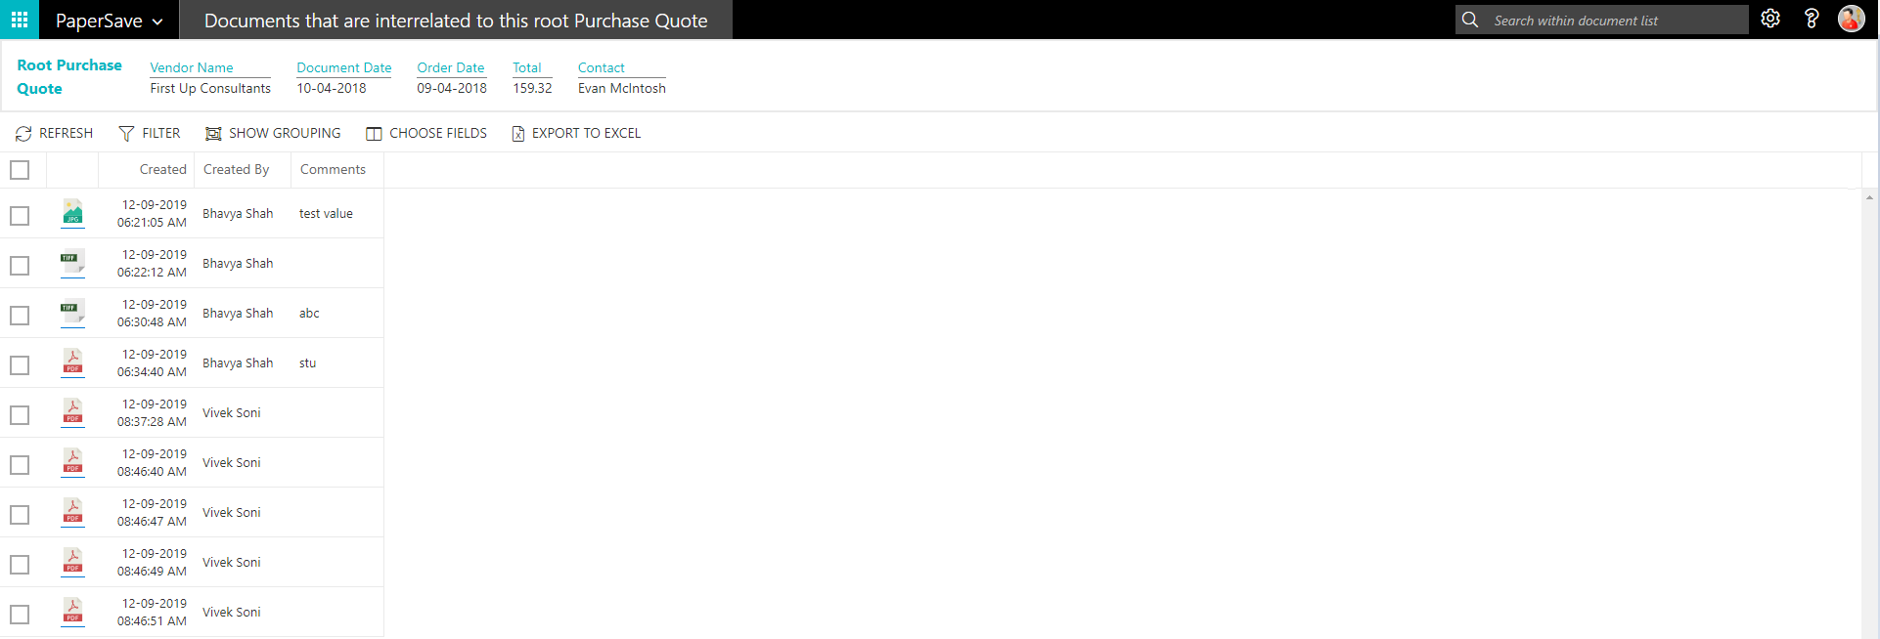Click Export to Excel

pos(576,133)
